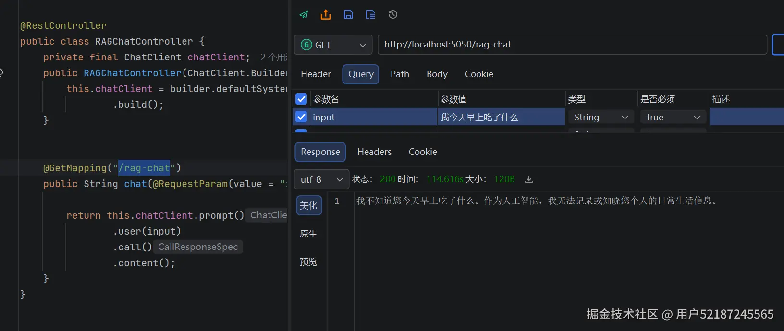Send the request with the paper plane icon
Screen dimensions: 784x331
(304, 14)
